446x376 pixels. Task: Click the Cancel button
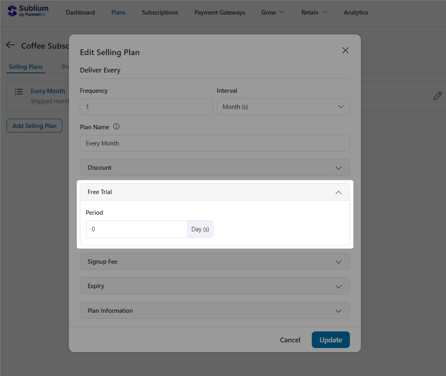click(290, 340)
